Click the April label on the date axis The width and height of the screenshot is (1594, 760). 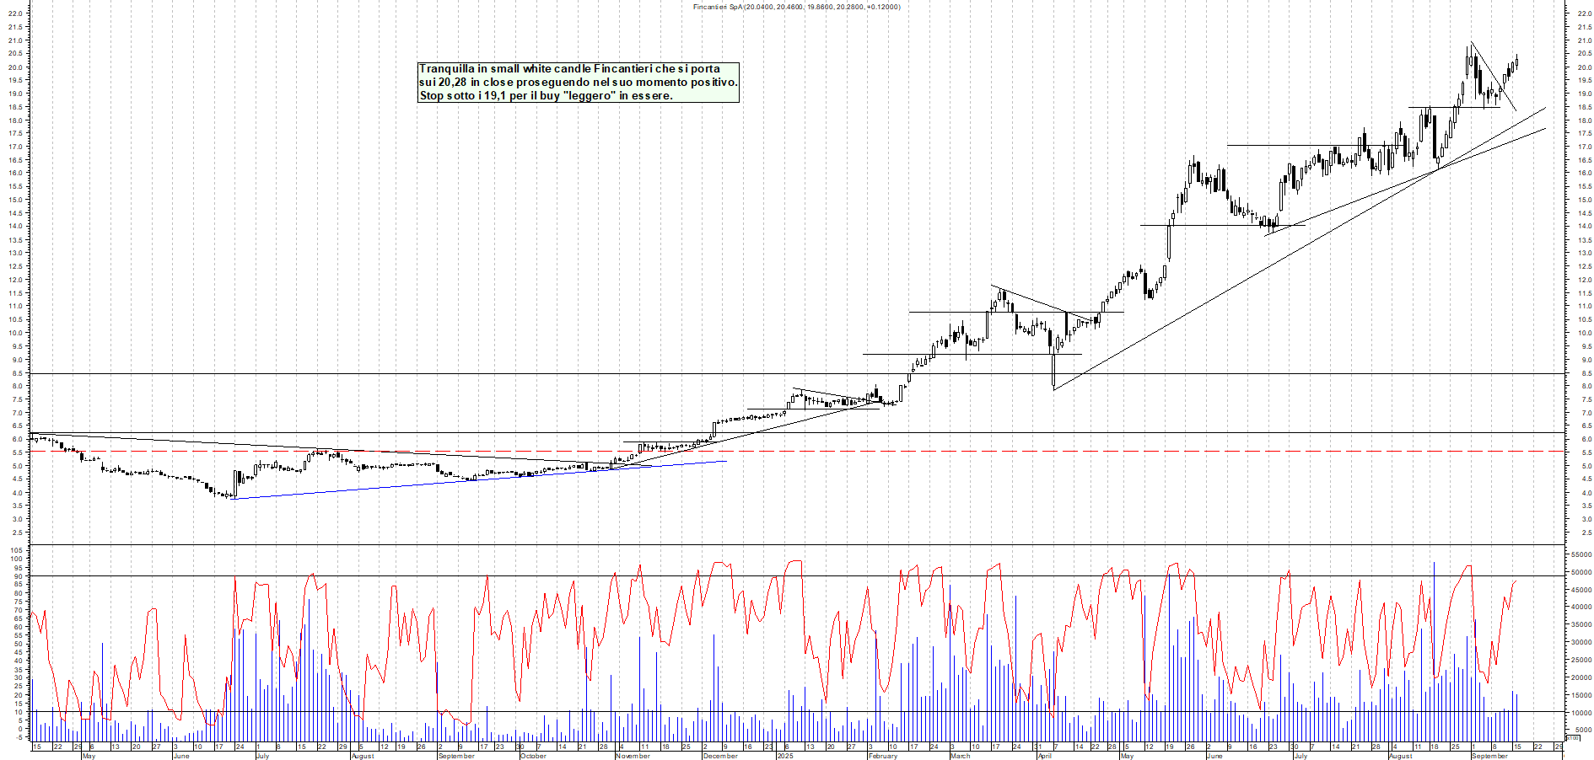coord(1045,756)
